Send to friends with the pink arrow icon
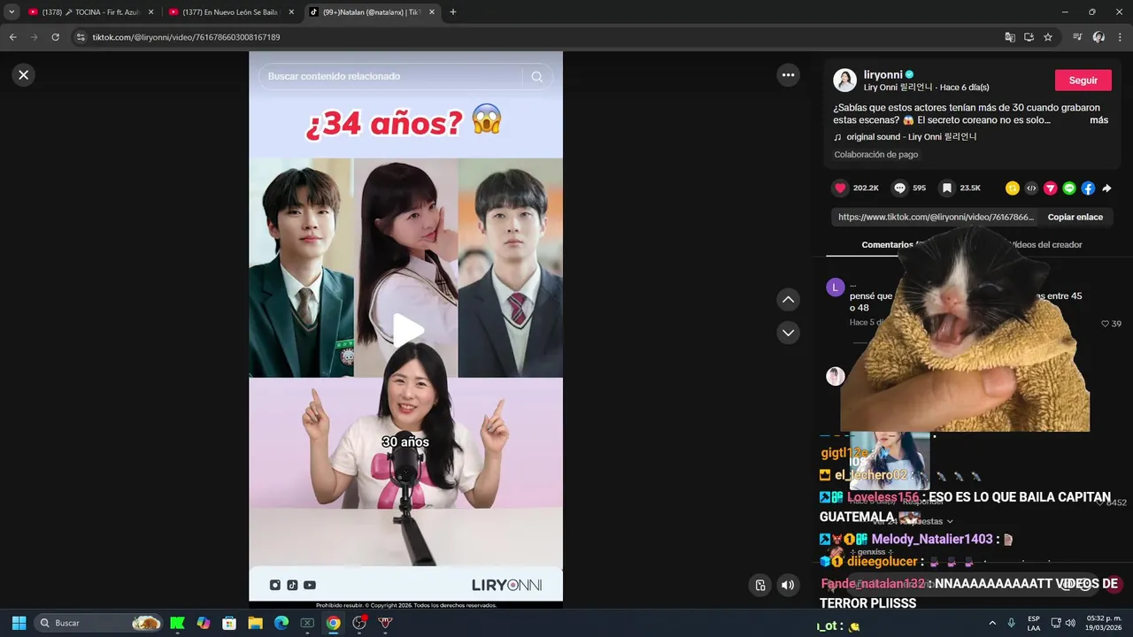1133x637 pixels. click(1050, 188)
